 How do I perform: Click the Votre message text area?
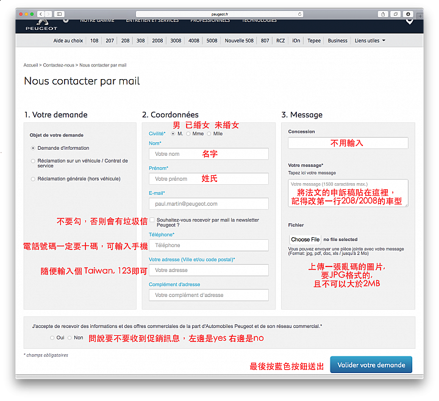(x=348, y=193)
